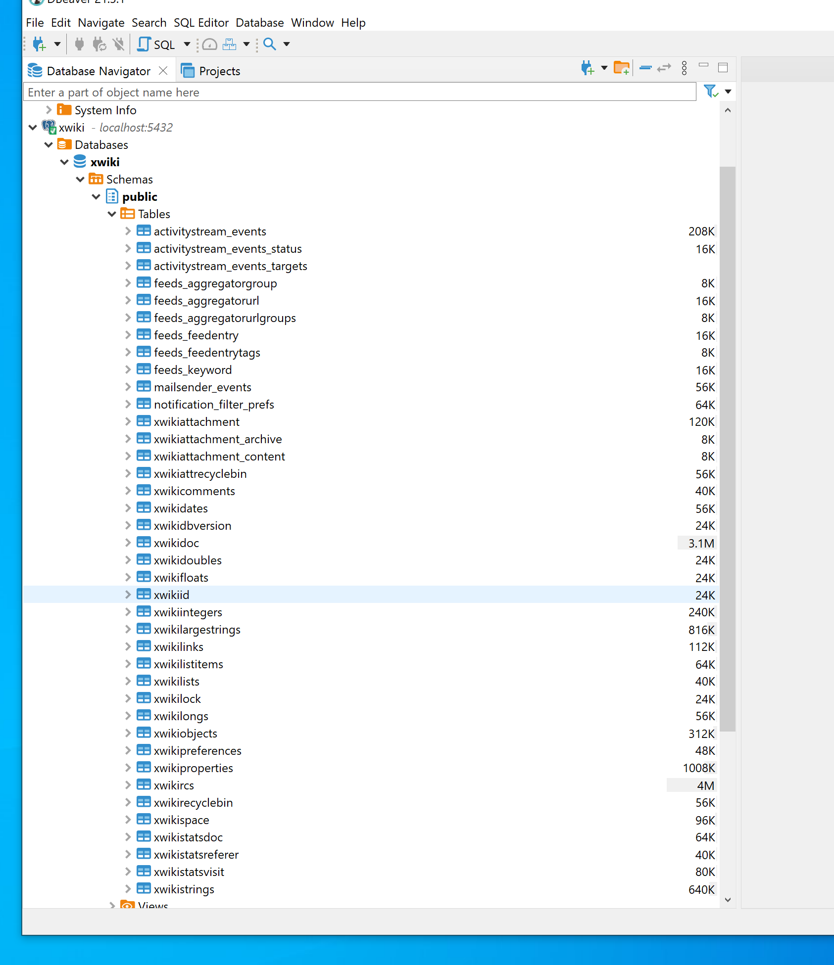Viewport: 834px width, 965px height.
Task: Click the New Database Connection toolbar icon
Action: tap(39, 45)
